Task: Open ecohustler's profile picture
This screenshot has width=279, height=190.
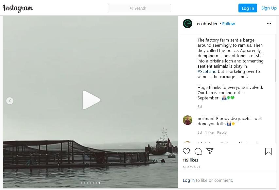Action: pyautogui.click(x=187, y=24)
